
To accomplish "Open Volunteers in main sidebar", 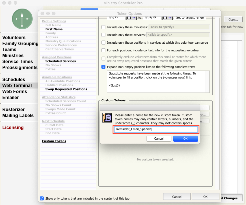I will tap(14, 37).
